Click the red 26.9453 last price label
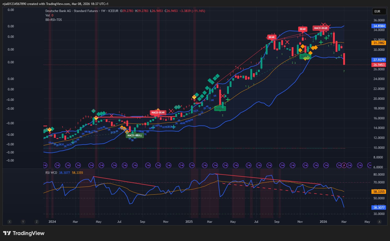Viewport: 390px width, 241px height. (379, 65)
